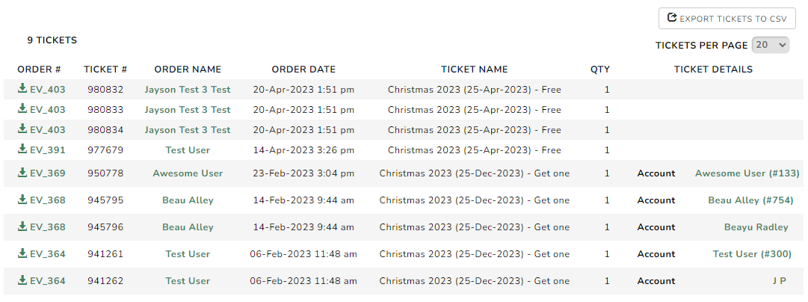The width and height of the screenshot is (808, 302).
Task: Click the Order Date column header
Action: point(303,69)
